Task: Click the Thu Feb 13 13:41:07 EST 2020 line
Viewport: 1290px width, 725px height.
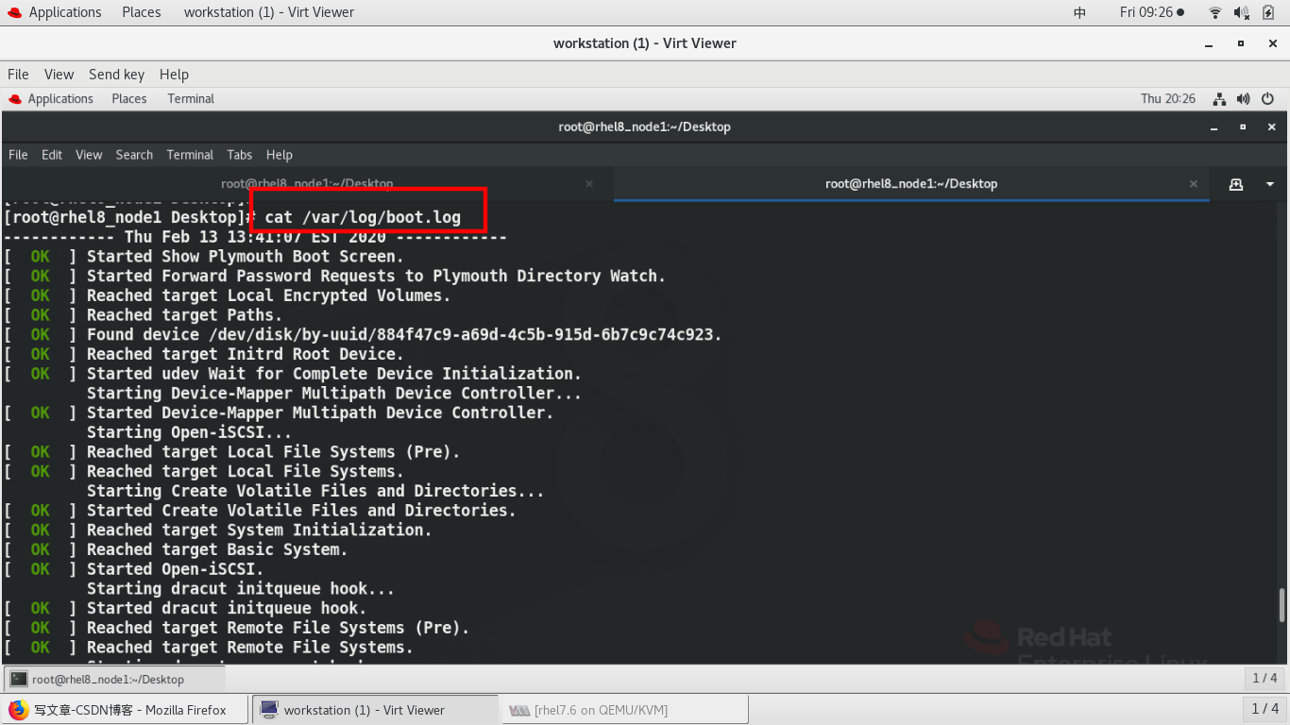Action: [255, 236]
